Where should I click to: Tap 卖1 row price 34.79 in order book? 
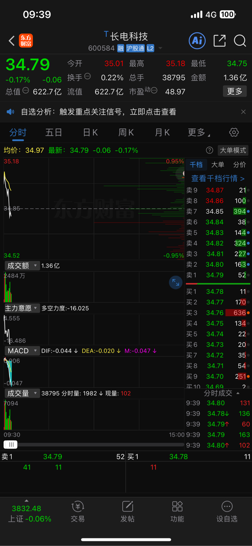point(218,275)
